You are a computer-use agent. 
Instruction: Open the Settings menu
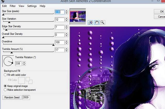32,6
